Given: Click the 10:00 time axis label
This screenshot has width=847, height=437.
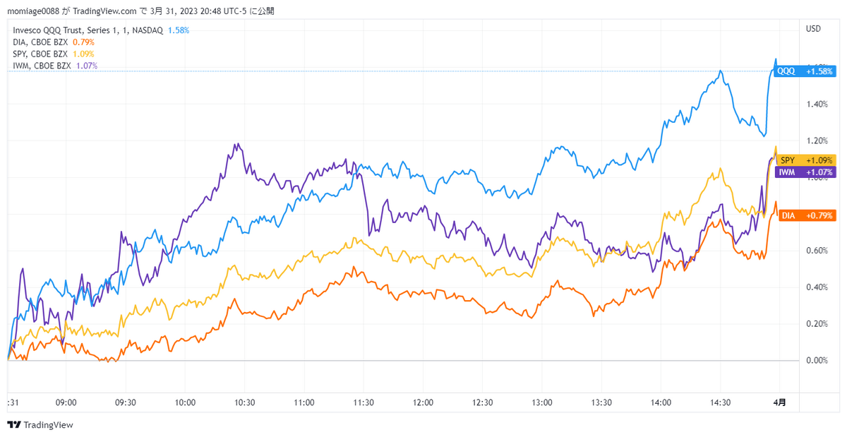Looking at the screenshot, I should click(185, 402).
